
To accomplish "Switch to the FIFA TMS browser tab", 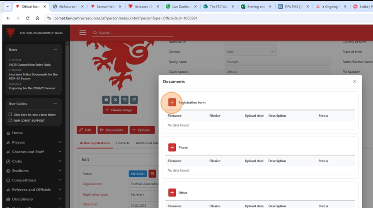I will (x=293, y=7).
